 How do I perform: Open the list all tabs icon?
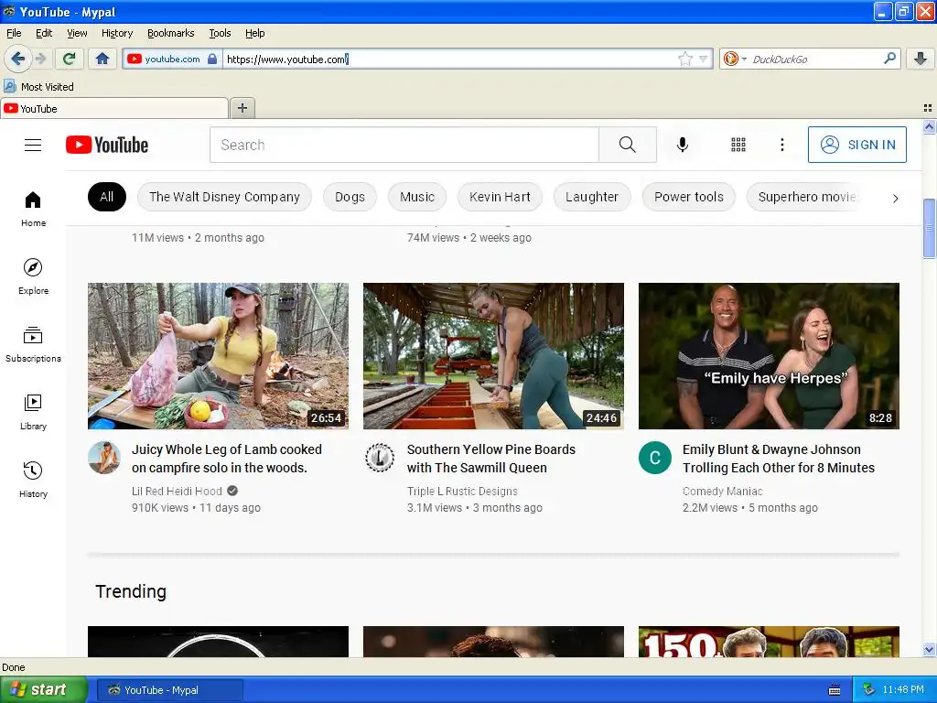point(928,108)
